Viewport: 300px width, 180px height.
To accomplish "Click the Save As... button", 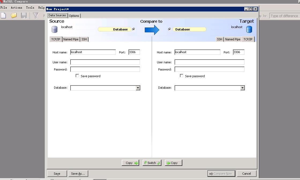I will pos(78,174).
